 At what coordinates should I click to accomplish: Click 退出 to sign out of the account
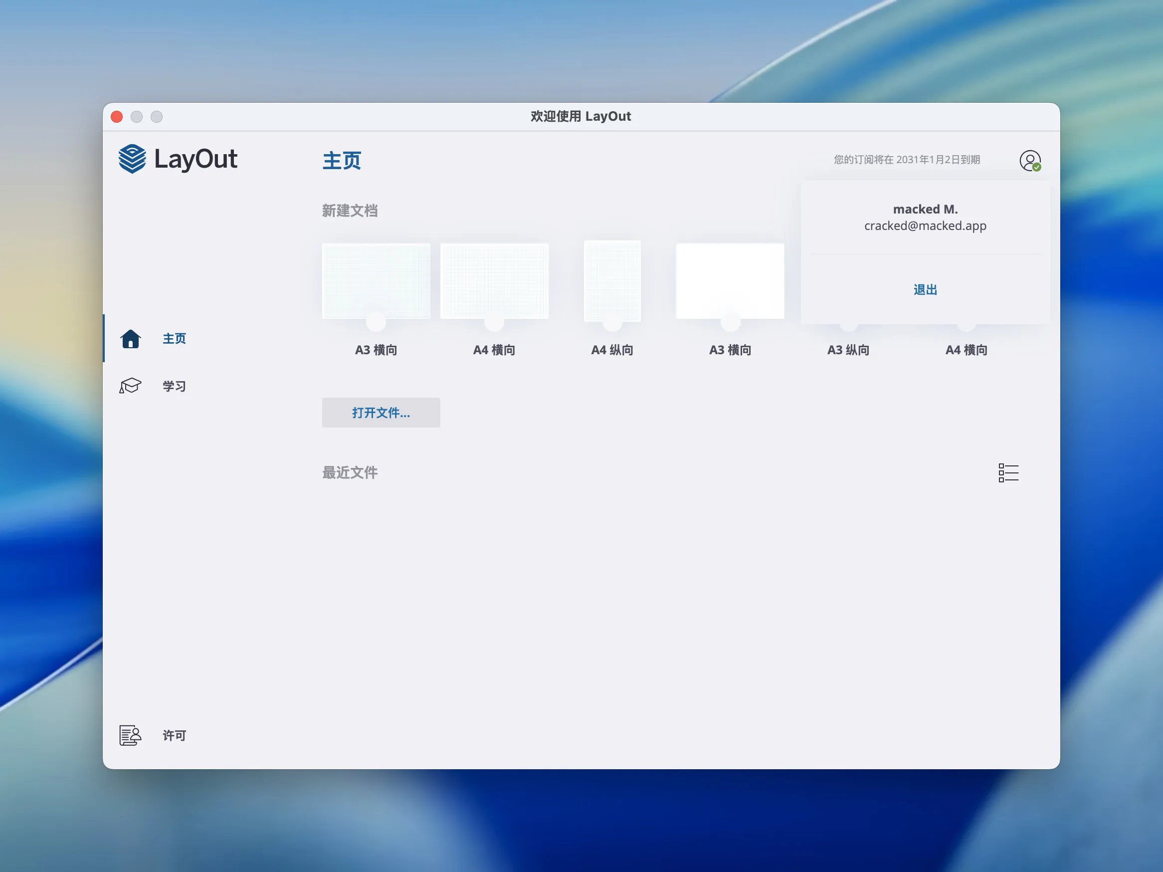click(925, 289)
